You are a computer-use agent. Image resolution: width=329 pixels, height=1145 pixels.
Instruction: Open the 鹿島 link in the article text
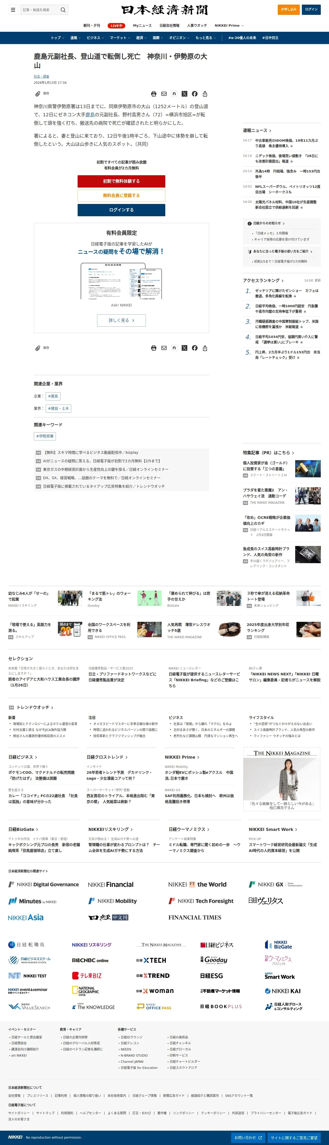[x=90, y=115]
